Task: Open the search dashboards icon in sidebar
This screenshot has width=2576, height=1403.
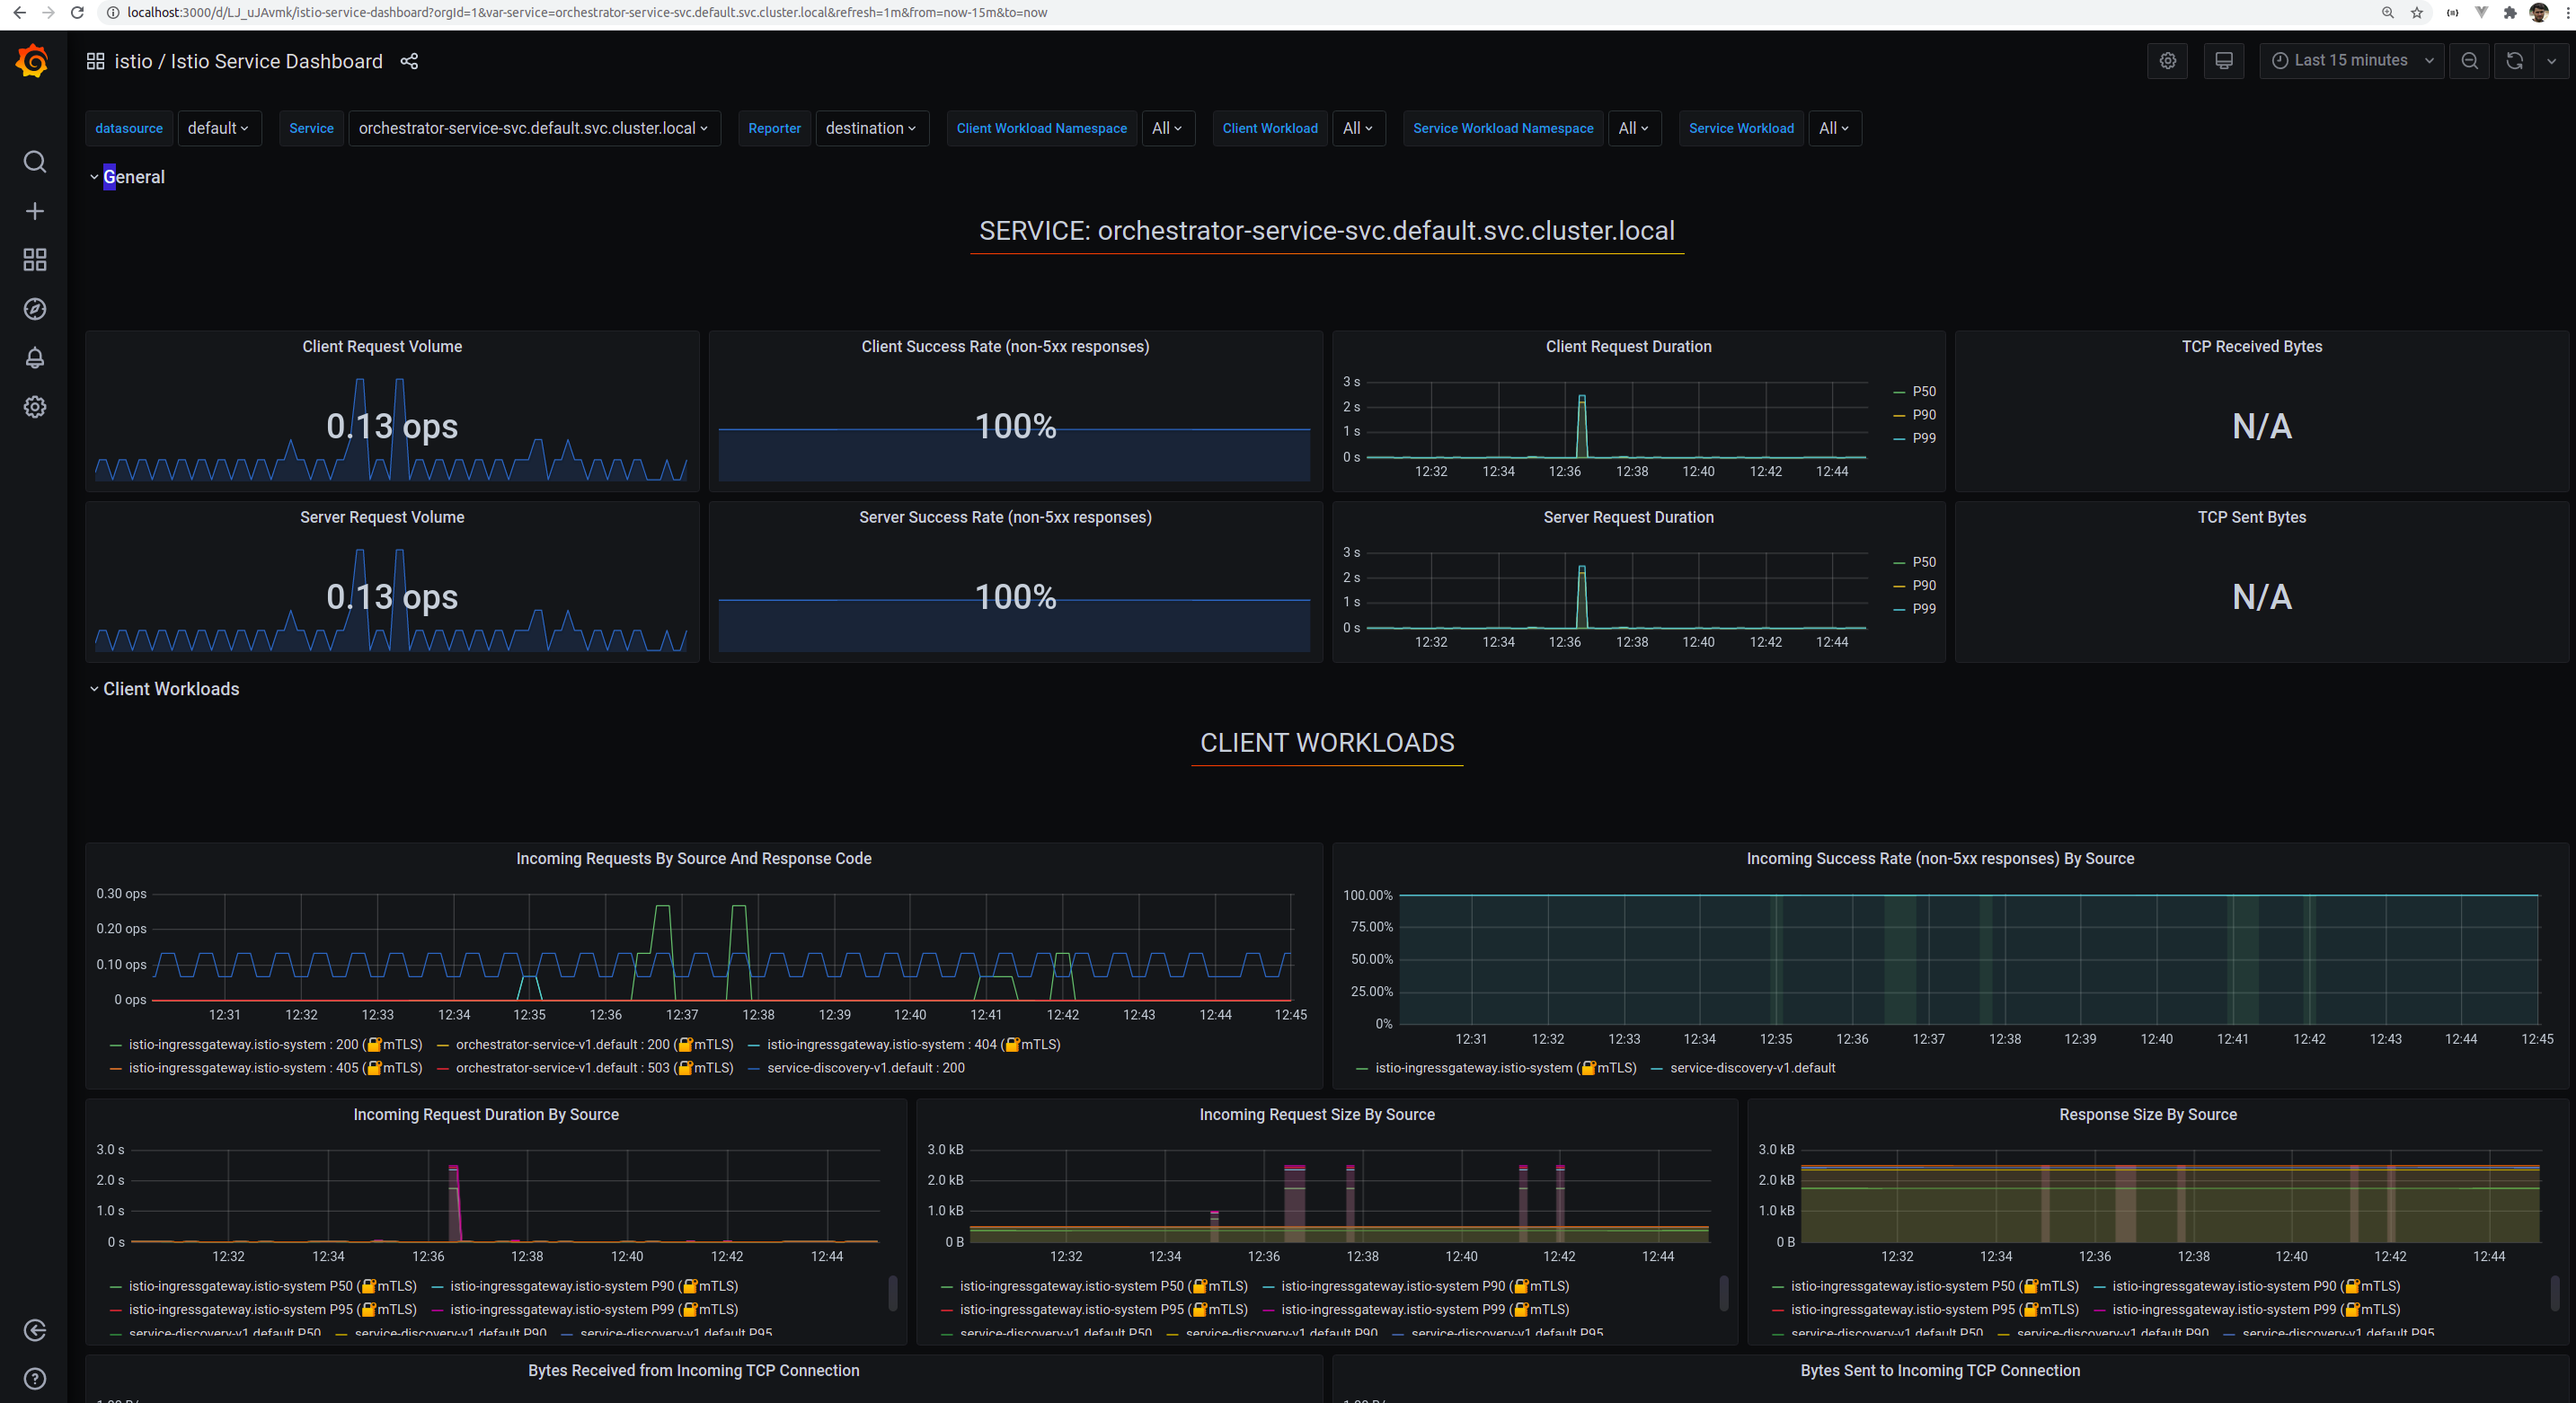Action: (x=35, y=162)
